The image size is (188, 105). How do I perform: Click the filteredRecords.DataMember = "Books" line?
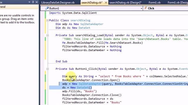92,102
